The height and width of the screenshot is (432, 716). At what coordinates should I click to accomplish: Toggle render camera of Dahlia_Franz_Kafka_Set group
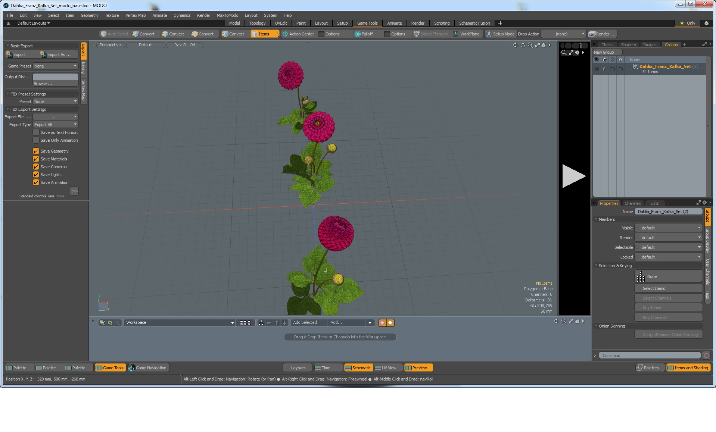pos(604,69)
